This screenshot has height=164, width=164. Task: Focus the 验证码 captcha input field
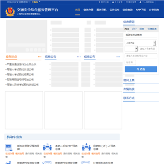pos(130,62)
